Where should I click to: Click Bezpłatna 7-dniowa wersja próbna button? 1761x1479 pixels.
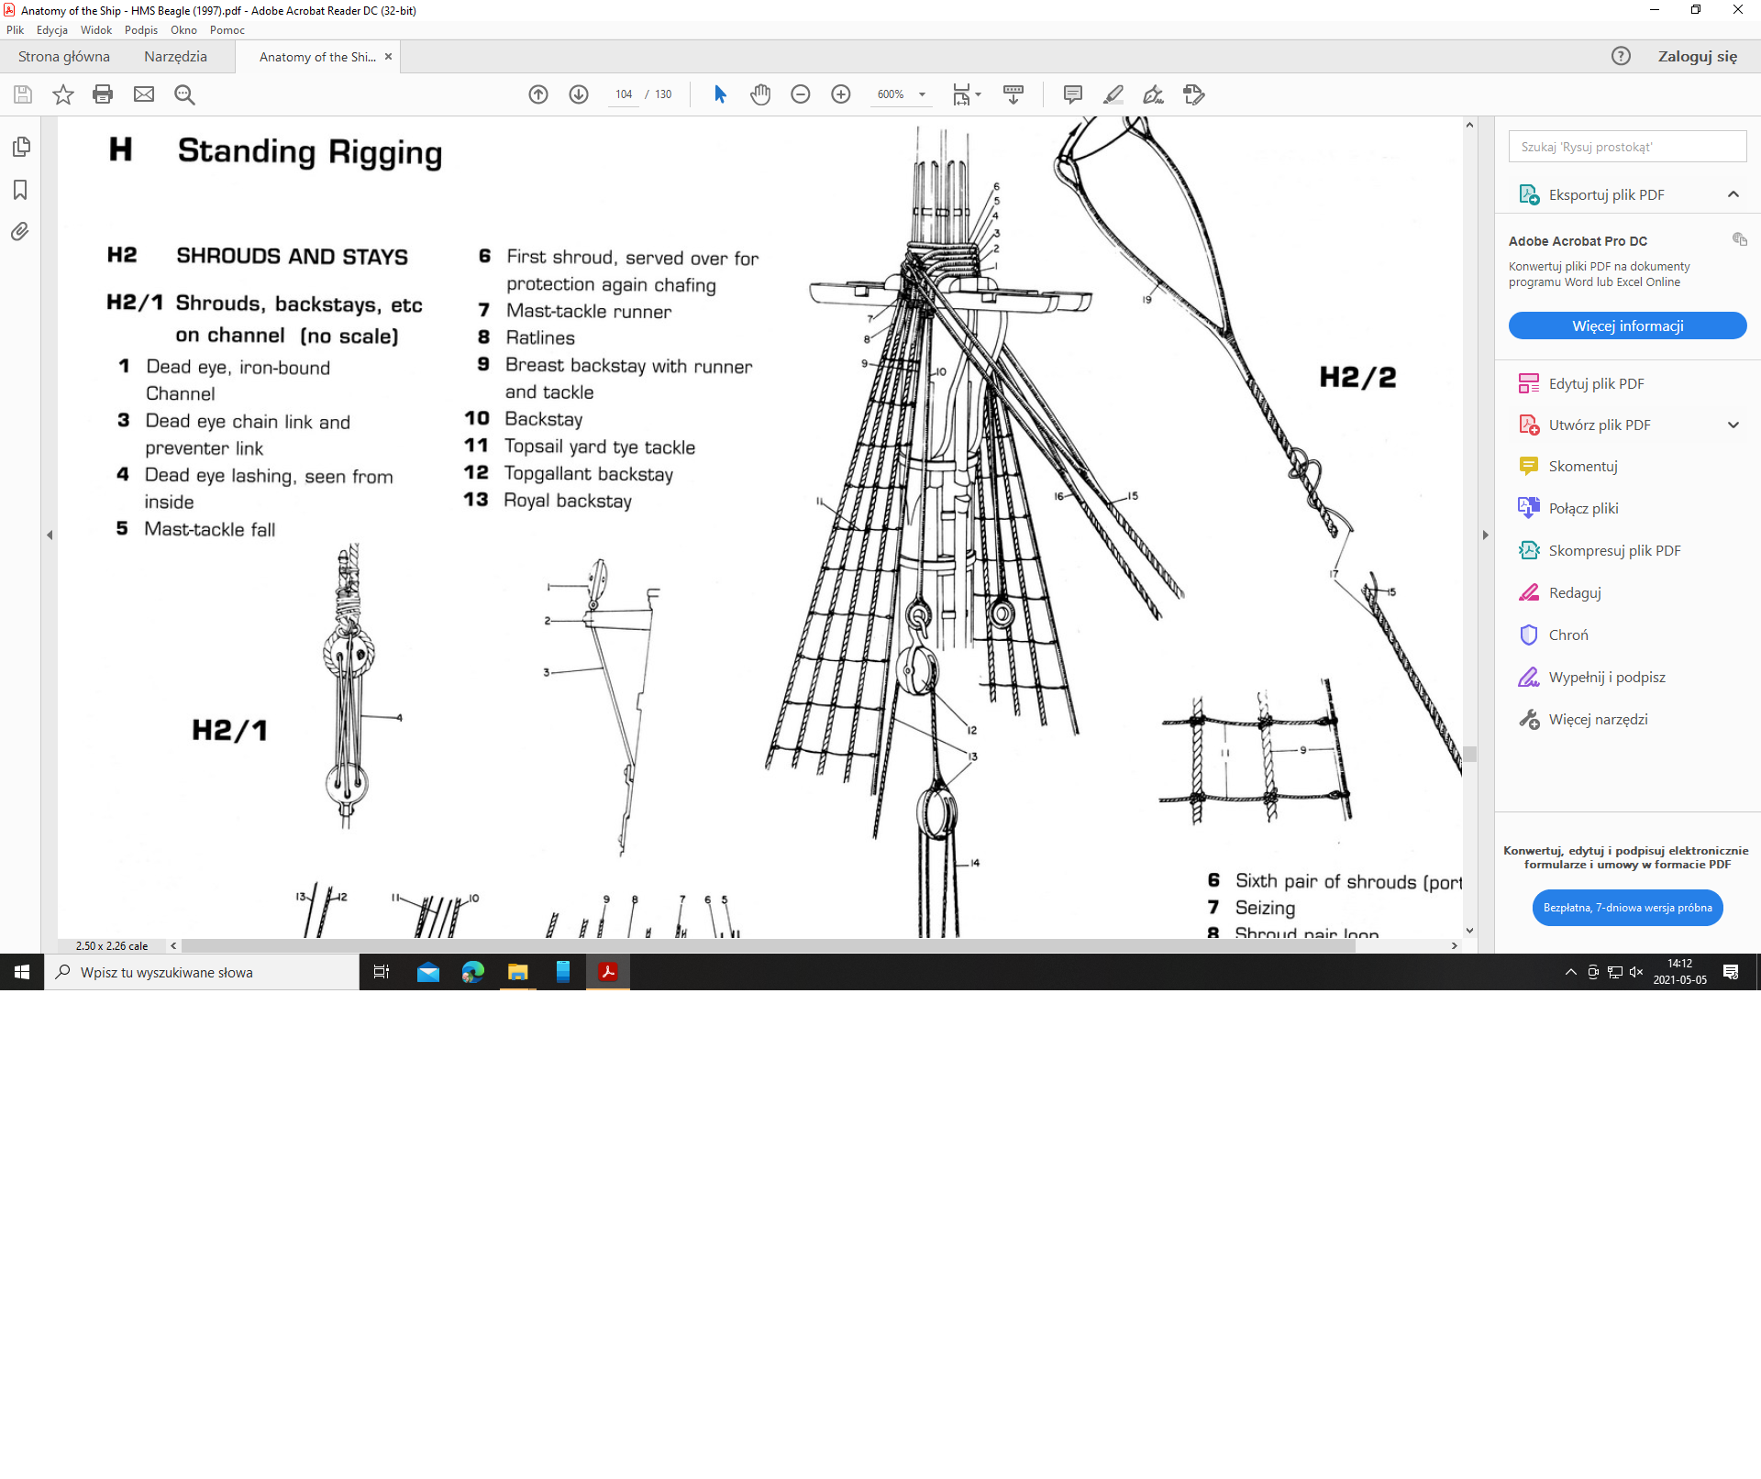pos(1626,908)
